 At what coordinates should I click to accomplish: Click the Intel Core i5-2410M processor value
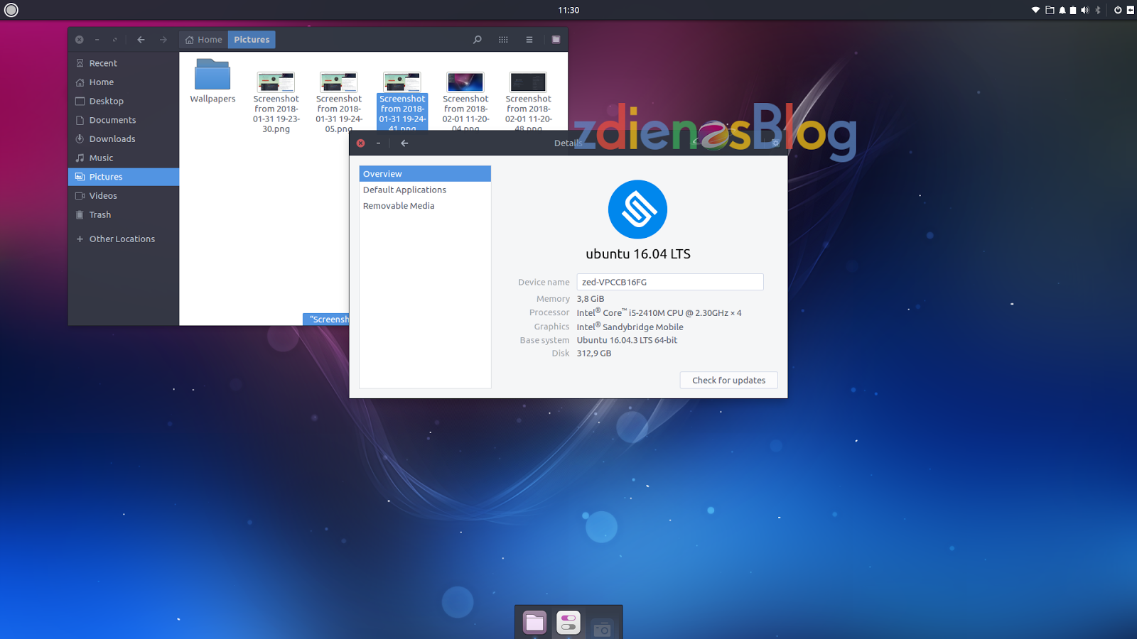coord(659,312)
